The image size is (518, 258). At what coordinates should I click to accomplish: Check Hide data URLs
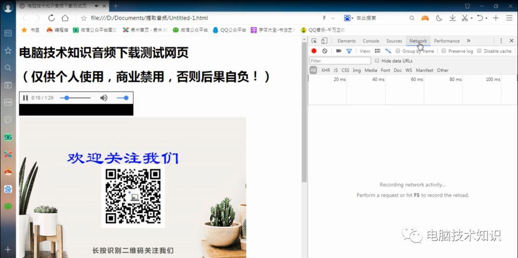pos(377,61)
